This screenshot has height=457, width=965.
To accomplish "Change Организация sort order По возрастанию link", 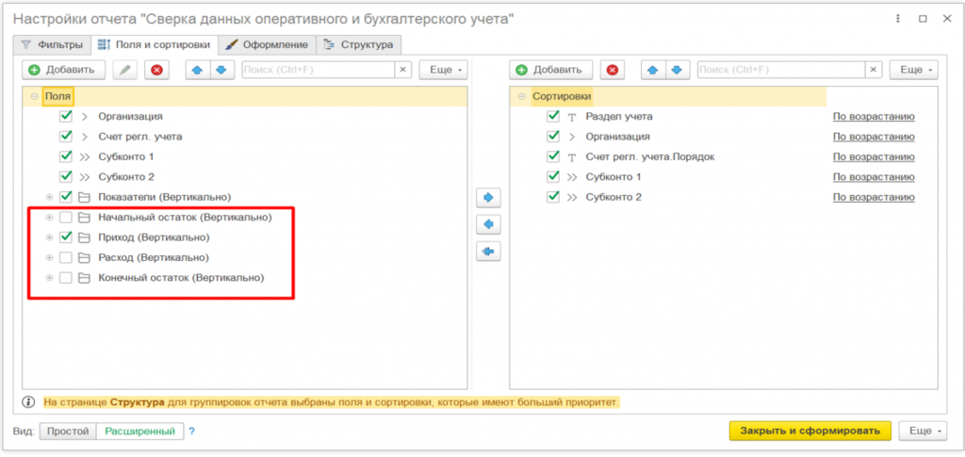I will tap(873, 137).
